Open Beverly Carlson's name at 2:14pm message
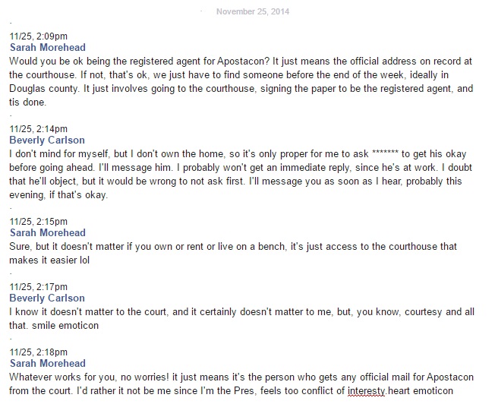Viewport: 498px width, 404px height. 47,140
